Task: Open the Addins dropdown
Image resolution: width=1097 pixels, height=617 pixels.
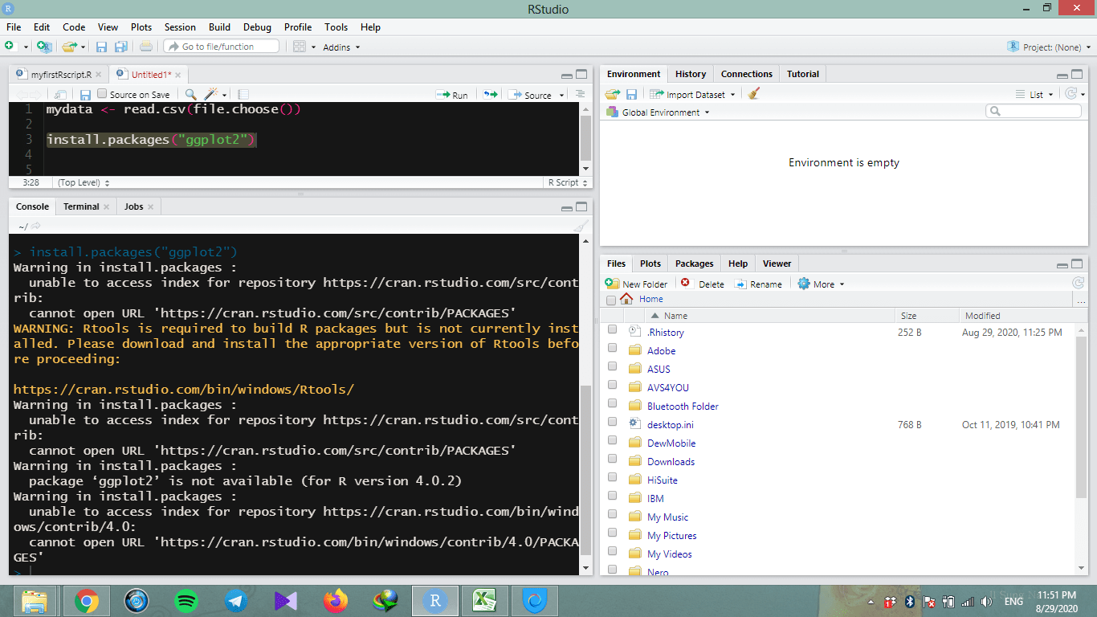Action: click(x=338, y=47)
